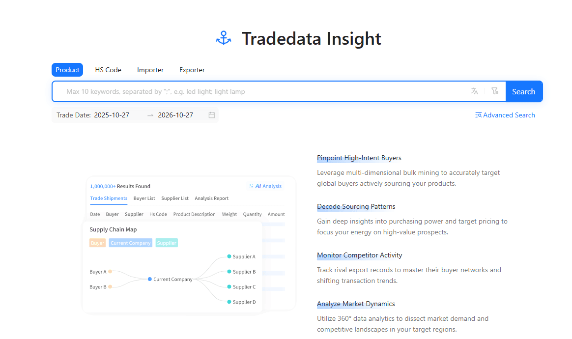This screenshot has width=572, height=339.
Task: Click the "Analyze Market Dynamics" heading
Action: coord(356,304)
